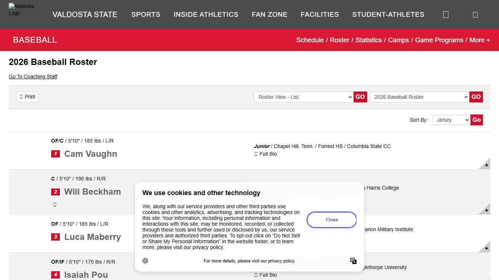The image size is (499, 280).
Task: Open the Sports menu in top navigation
Action: point(146,15)
